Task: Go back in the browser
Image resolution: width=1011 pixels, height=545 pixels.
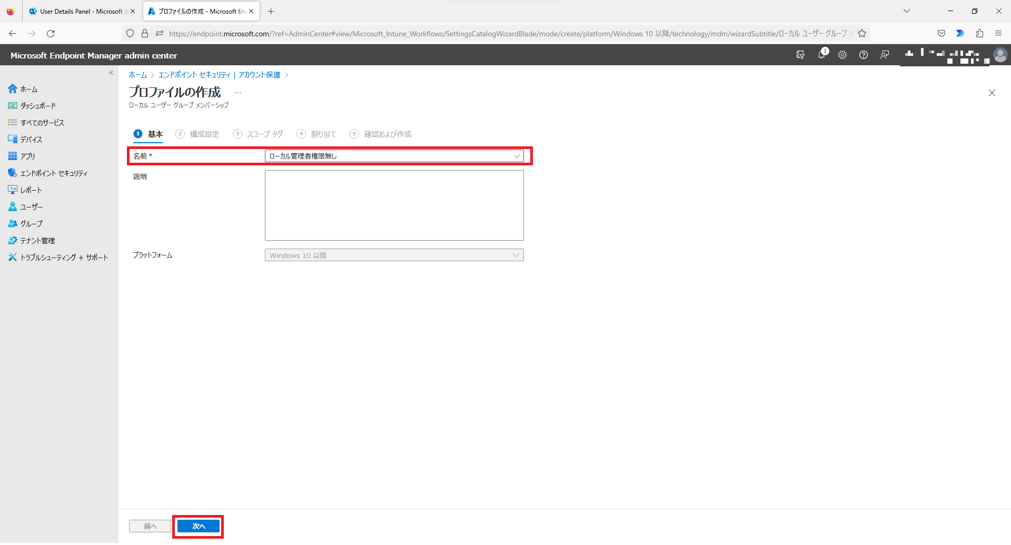Action: point(13,34)
